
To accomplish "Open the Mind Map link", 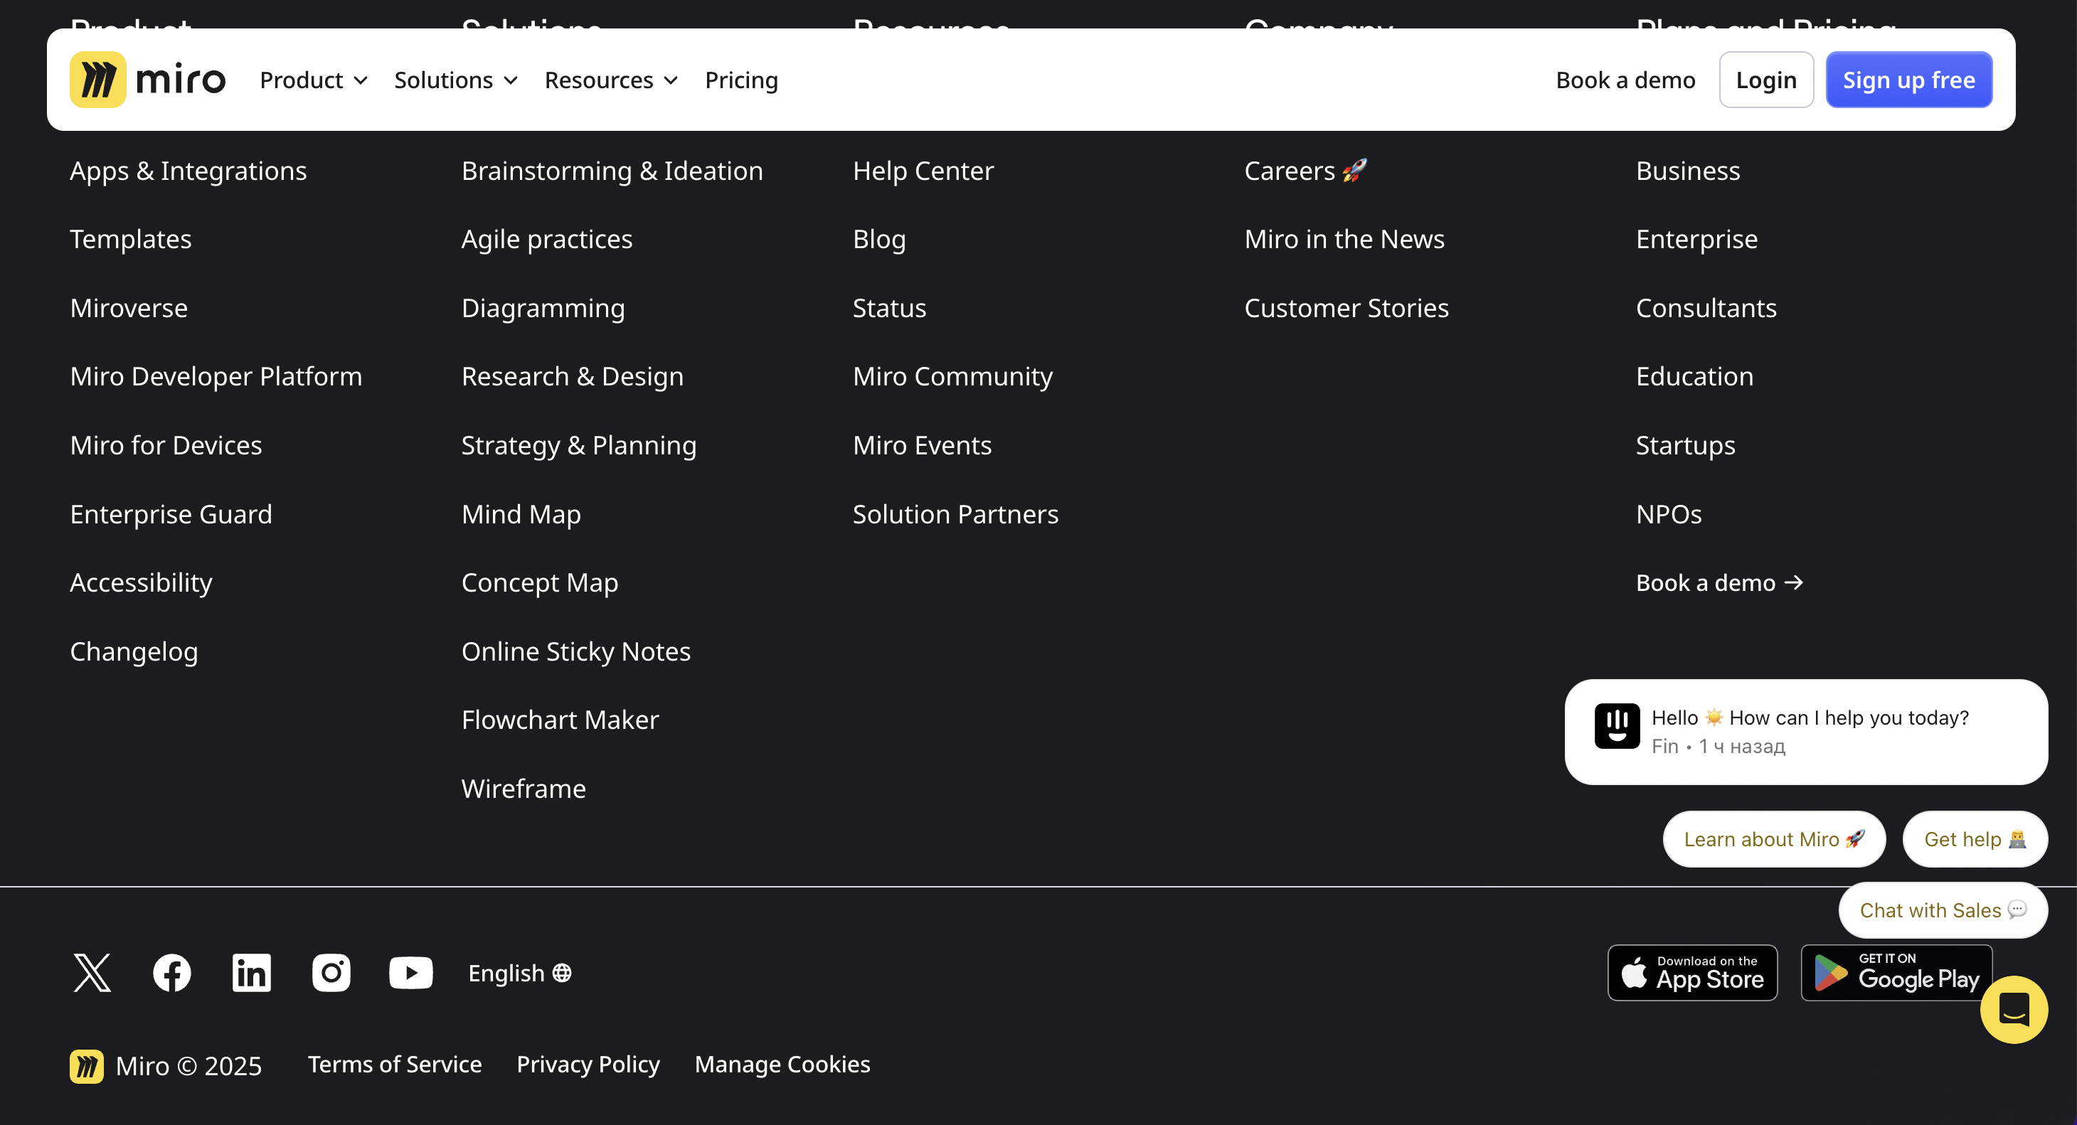I will point(521,514).
